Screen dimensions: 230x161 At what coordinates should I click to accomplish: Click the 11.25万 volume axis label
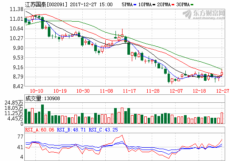(14, 113)
